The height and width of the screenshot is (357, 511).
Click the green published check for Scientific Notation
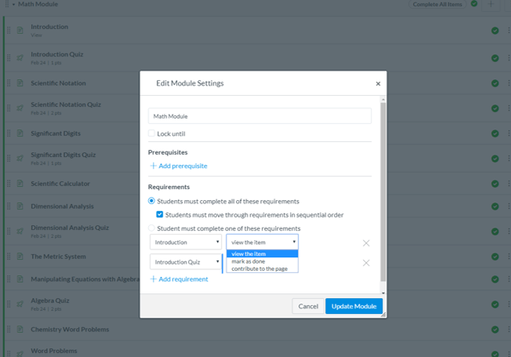pos(495,83)
